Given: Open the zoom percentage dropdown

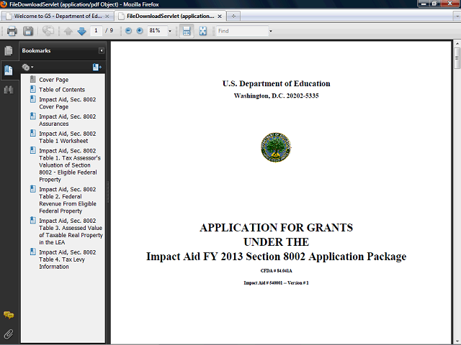Looking at the screenshot, I should point(170,31).
